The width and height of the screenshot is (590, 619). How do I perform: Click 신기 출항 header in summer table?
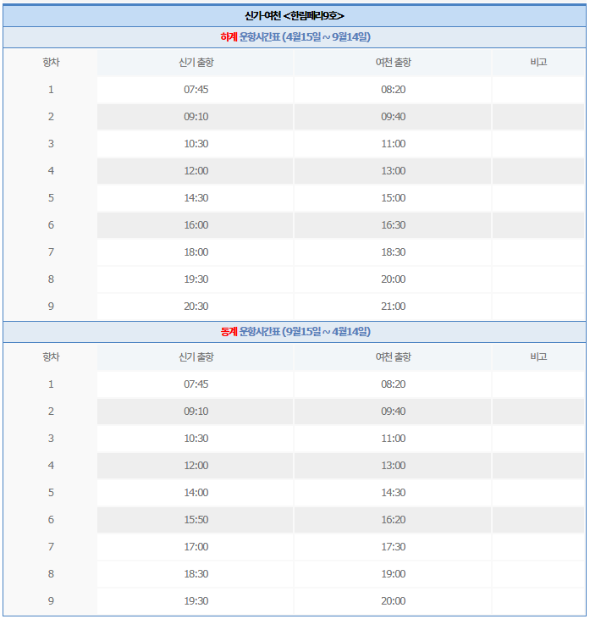[196, 63]
